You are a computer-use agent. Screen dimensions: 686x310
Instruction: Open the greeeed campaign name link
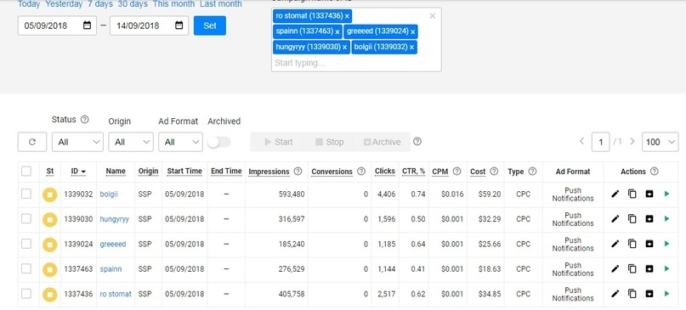(x=113, y=244)
